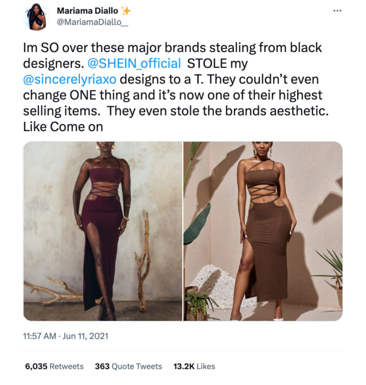This screenshot has width=366, height=385.
Task: Click the Quote Tweets count number 363
Action: (x=102, y=366)
